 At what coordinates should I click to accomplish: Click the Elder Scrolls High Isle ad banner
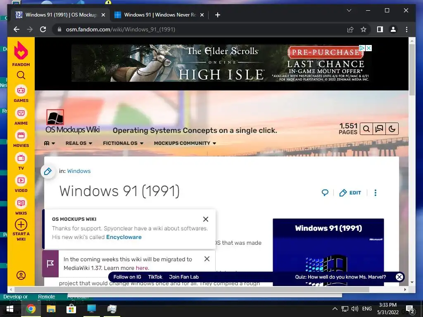coord(221,63)
